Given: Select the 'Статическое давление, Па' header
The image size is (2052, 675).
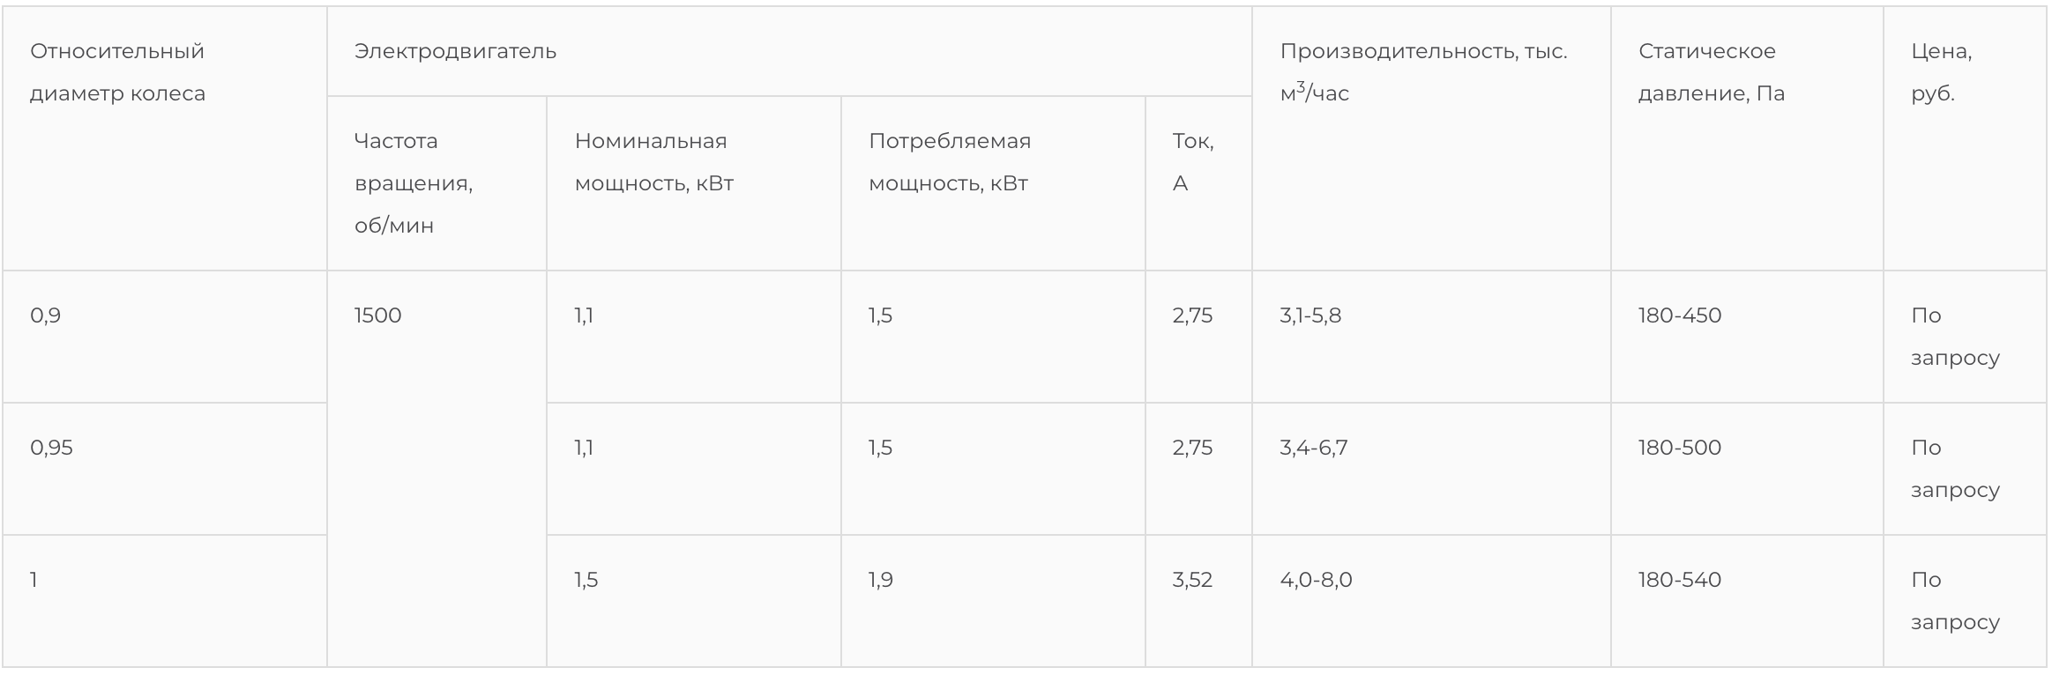Looking at the screenshot, I should pos(1711,72).
